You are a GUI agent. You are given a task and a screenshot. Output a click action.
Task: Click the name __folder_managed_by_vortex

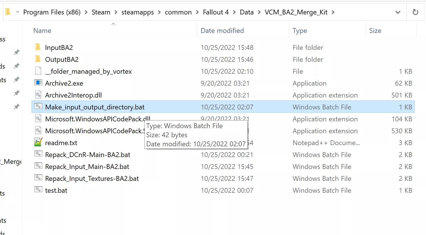pyautogui.click(x=89, y=71)
